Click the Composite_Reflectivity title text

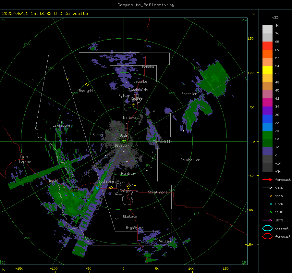(x=146, y=5)
